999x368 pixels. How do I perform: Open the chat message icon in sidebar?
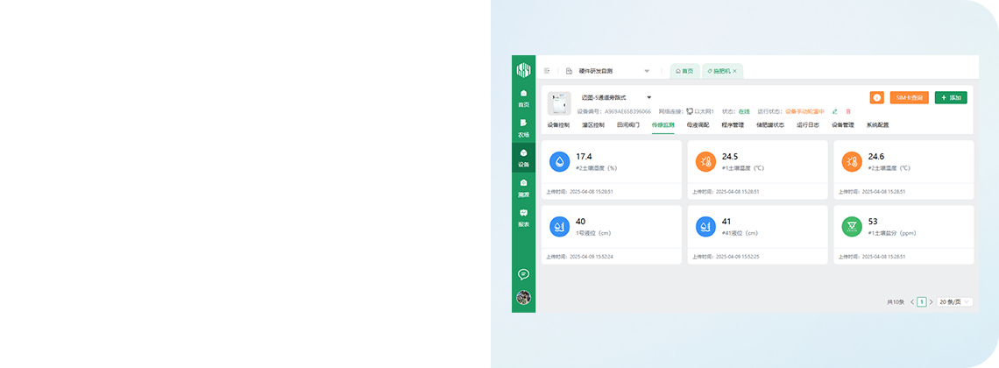(x=523, y=274)
